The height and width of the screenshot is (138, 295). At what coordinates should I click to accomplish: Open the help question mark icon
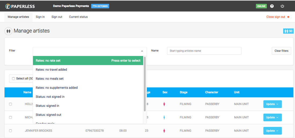click(x=272, y=6)
